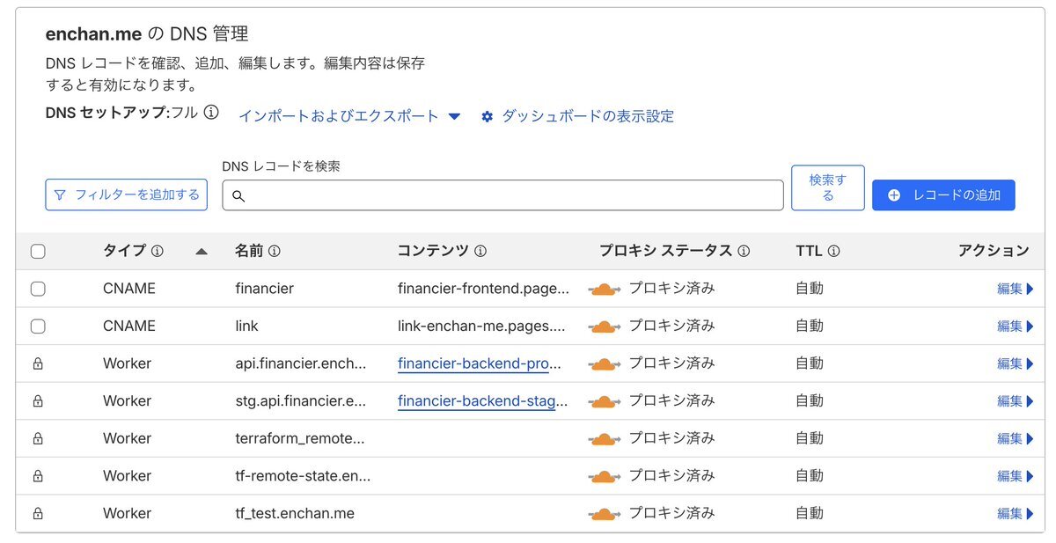Screen dimensions: 1056x543
Task: Click the info icon beside コンテンツ header
Action: coord(480,251)
